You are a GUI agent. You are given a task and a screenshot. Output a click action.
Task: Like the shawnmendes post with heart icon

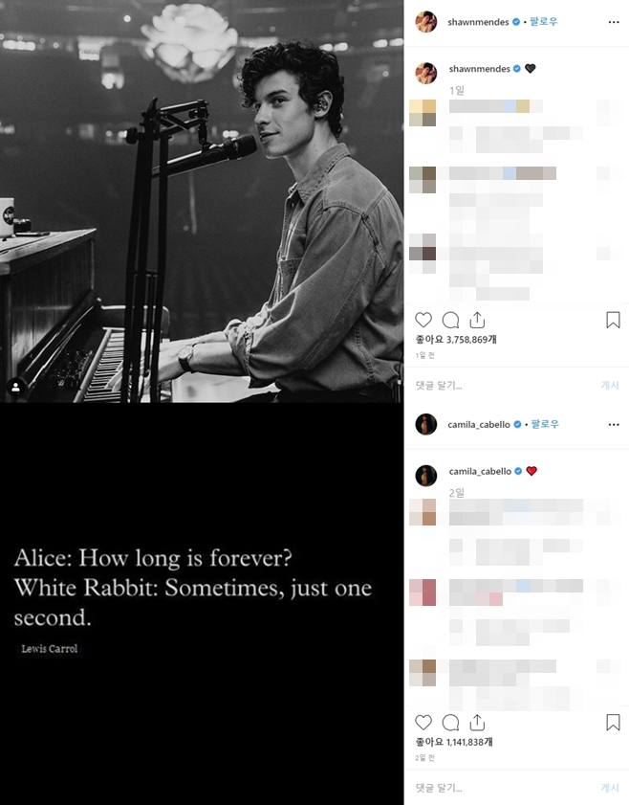(423, 320)
